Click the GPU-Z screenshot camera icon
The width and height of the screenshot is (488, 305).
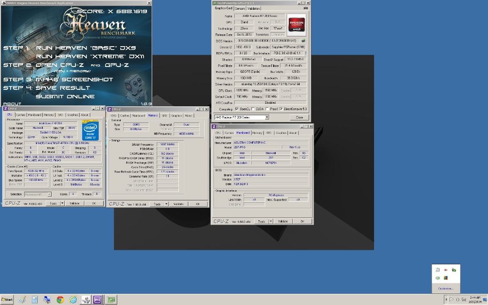pyautogui.click(x=305, y=8)
